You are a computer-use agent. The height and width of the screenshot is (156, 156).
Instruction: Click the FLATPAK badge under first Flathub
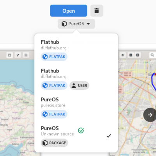54,57
